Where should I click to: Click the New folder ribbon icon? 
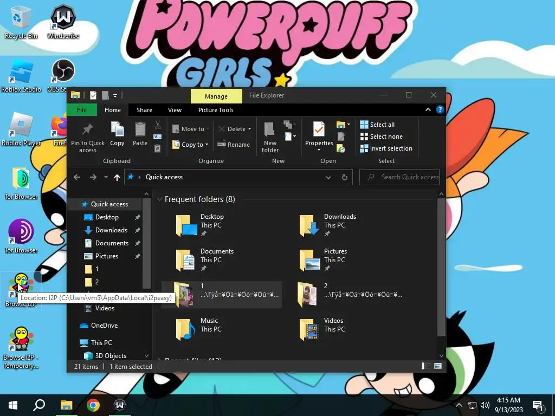click(x=270, y=129)
